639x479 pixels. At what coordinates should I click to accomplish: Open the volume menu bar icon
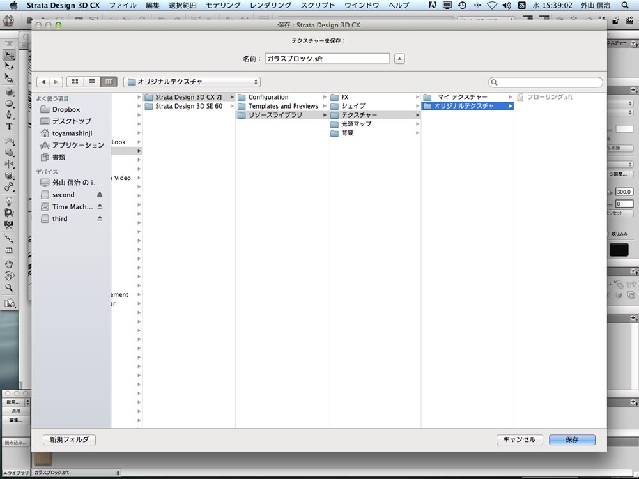(x=507, y=5)
